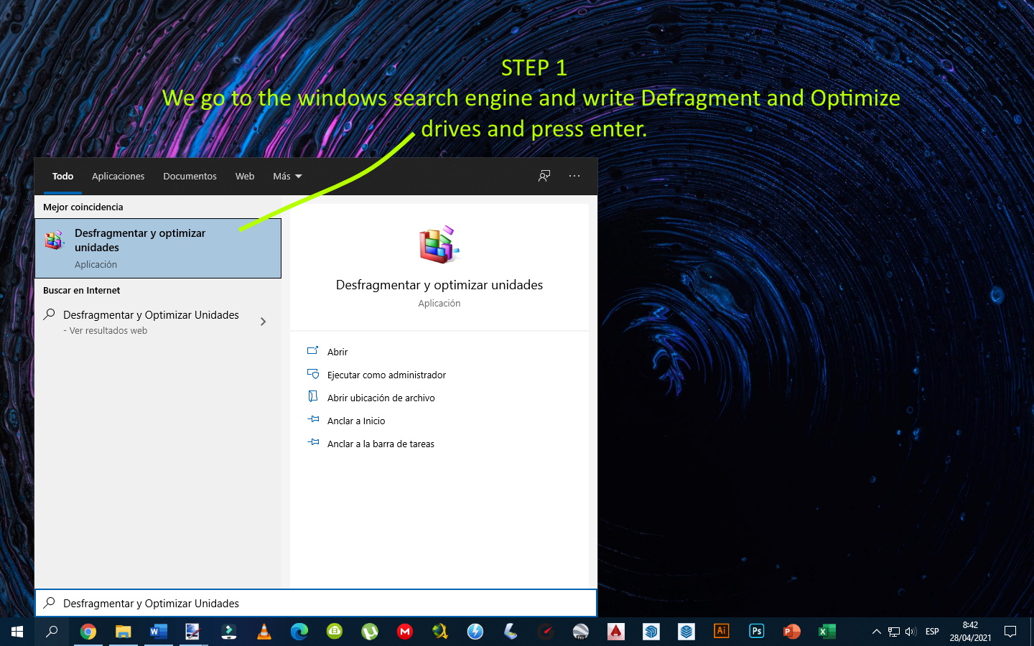This screenshot has height=646, width=1034.
Task: Open the three-dots options menu in the search panel
Action: (574, 176)
